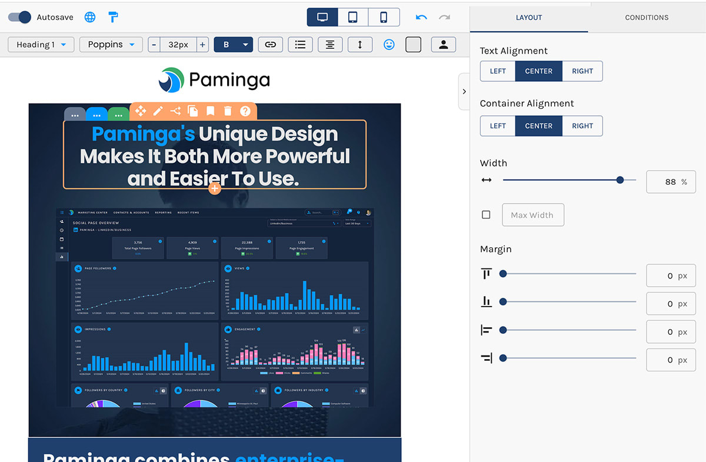Add element with orange plus button

215,188
